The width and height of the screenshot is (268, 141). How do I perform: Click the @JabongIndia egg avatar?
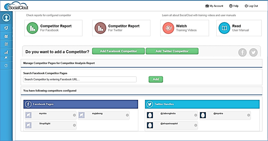tap(150, 115)
